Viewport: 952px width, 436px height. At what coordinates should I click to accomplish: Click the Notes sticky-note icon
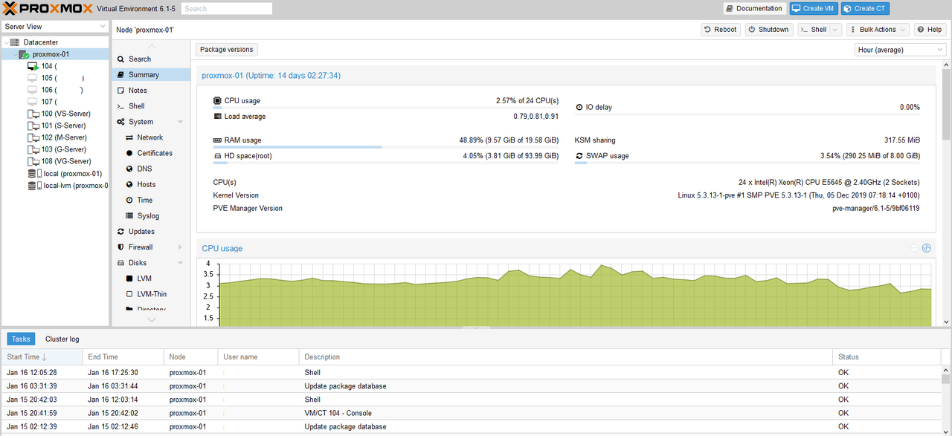[120, 91]
